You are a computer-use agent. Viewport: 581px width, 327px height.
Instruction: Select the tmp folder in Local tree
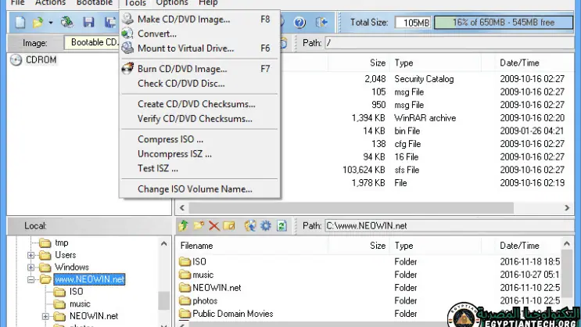62,243
